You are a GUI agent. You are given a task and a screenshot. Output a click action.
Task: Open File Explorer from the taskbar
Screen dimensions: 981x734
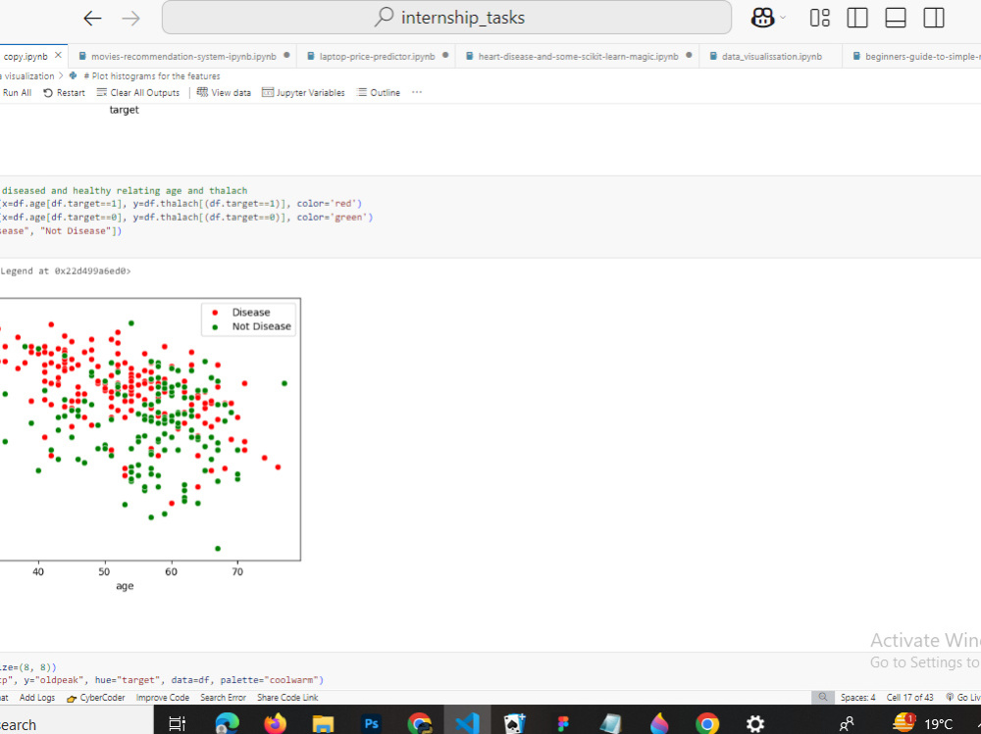tap(323, 724)
